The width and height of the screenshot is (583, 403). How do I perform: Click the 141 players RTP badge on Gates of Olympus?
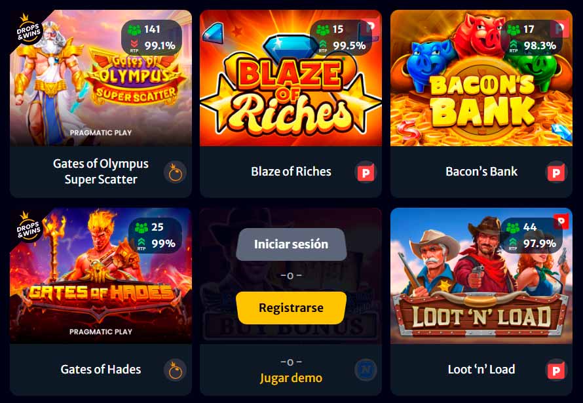point(152,37)
